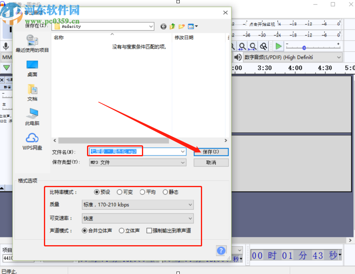Open Desktop (桌面) location
The image size is (355, 274).
coord(32,69)
